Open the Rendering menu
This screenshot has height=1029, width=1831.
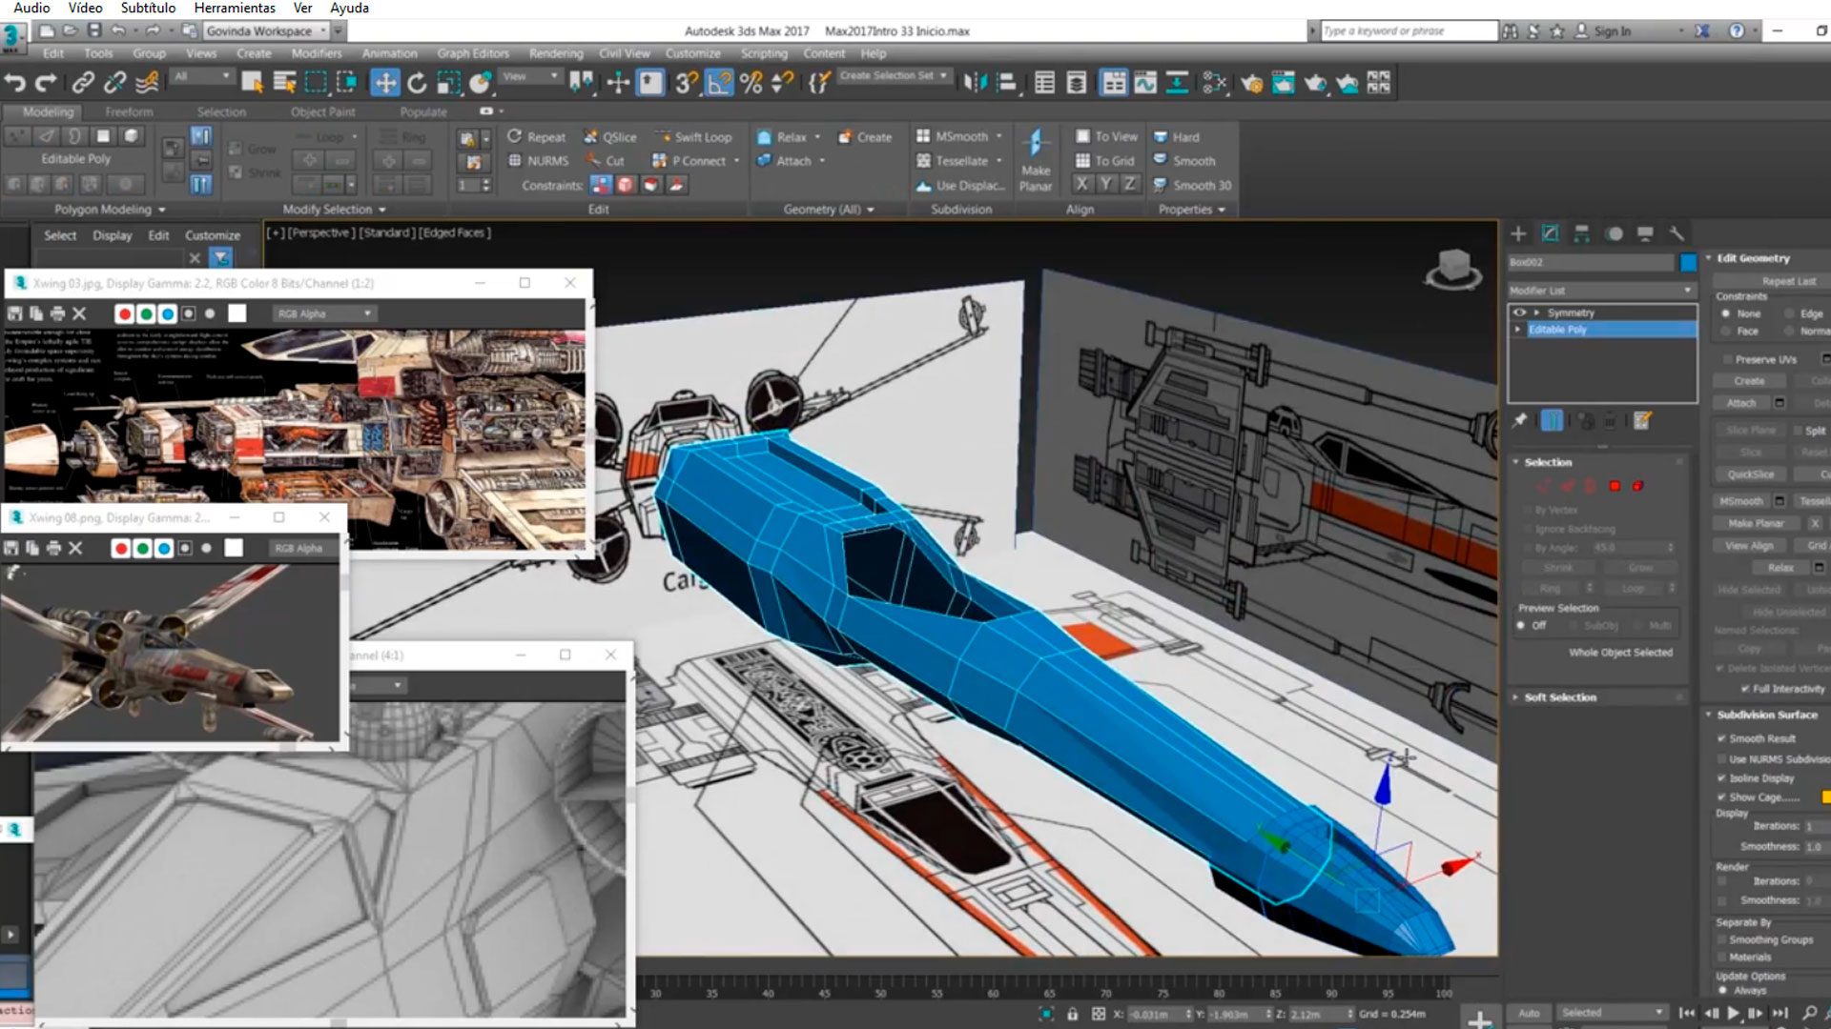pos(556,53)
